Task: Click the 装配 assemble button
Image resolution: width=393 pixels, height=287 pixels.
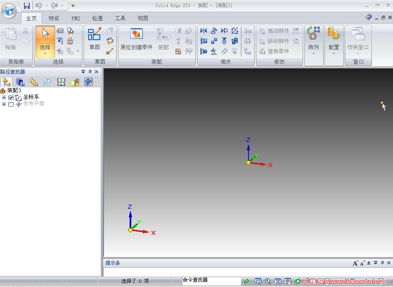Action: 163,39
